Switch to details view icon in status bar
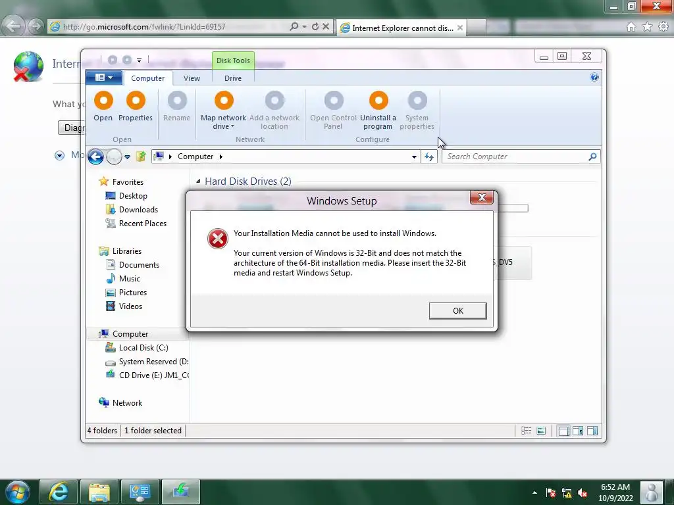The width and height of the screenshot is (674, 505). (526, 431)
